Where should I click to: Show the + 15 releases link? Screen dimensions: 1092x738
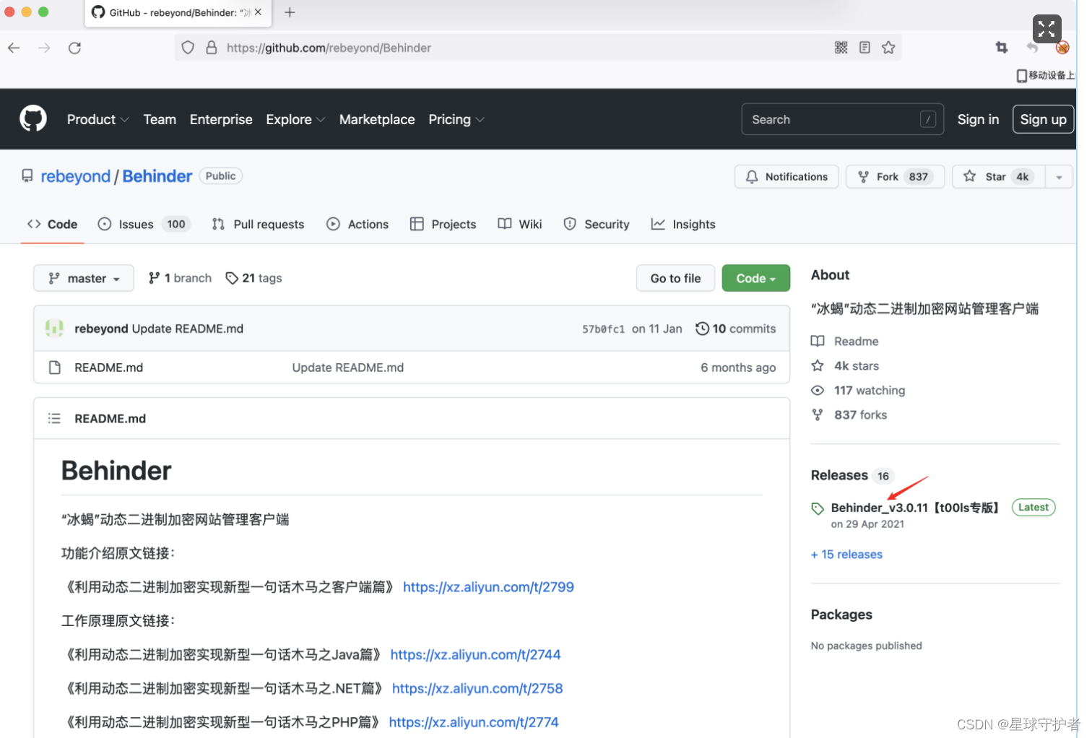pyautogui.click(x=846, y=555)
